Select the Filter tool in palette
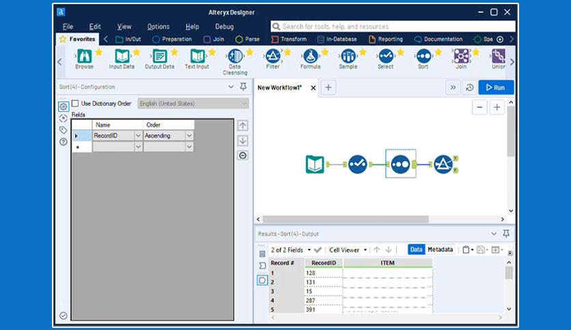This screenshot has width=571, height=330. tap(273, 57)
